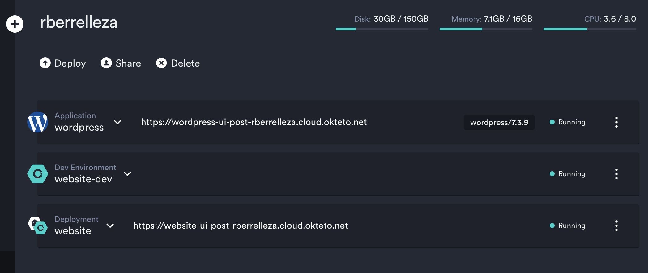Open the wordpress-ui-post-rberrelleza URL link
This screenshot has width=648, height=273.
[254, 122]
